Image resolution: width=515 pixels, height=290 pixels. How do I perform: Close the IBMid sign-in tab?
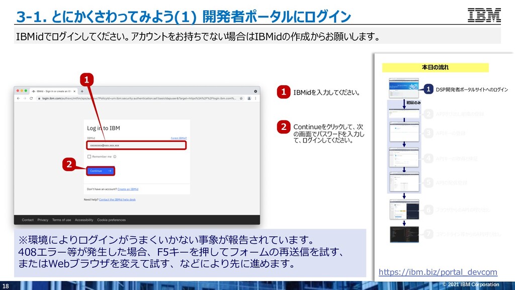tap(74, 91)
